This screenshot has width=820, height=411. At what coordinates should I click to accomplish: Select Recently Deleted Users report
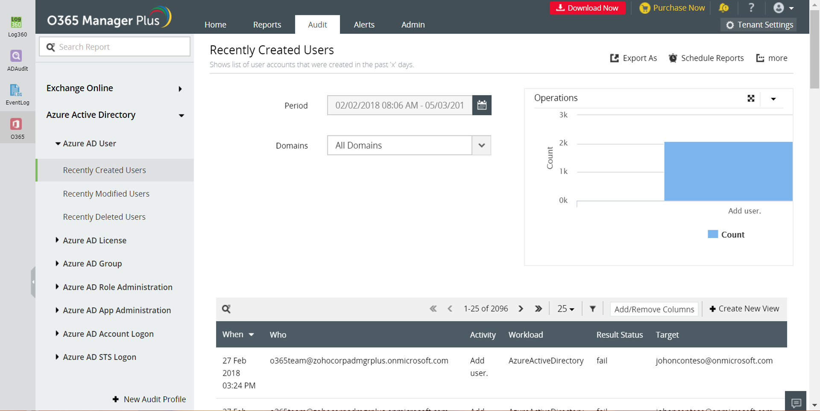click(x=104, y=217)
